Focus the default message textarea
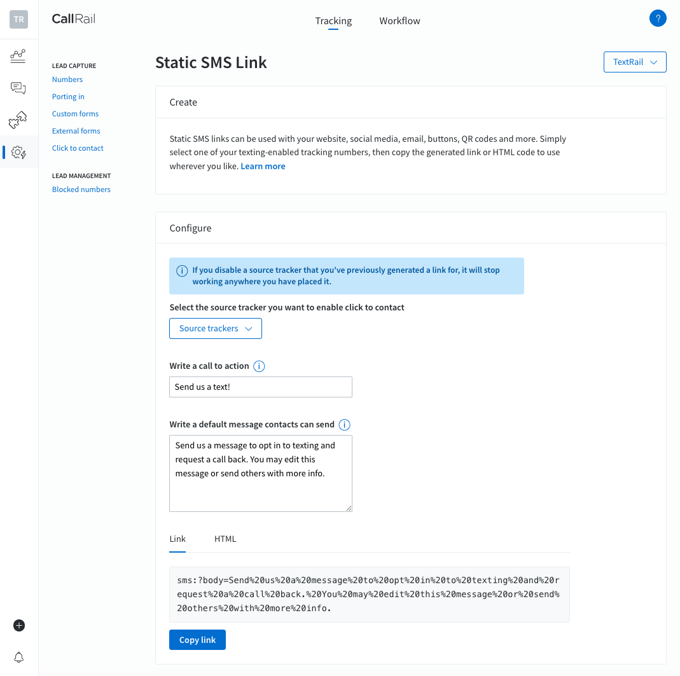Screen dimensions: 680x676 (261, 474)
